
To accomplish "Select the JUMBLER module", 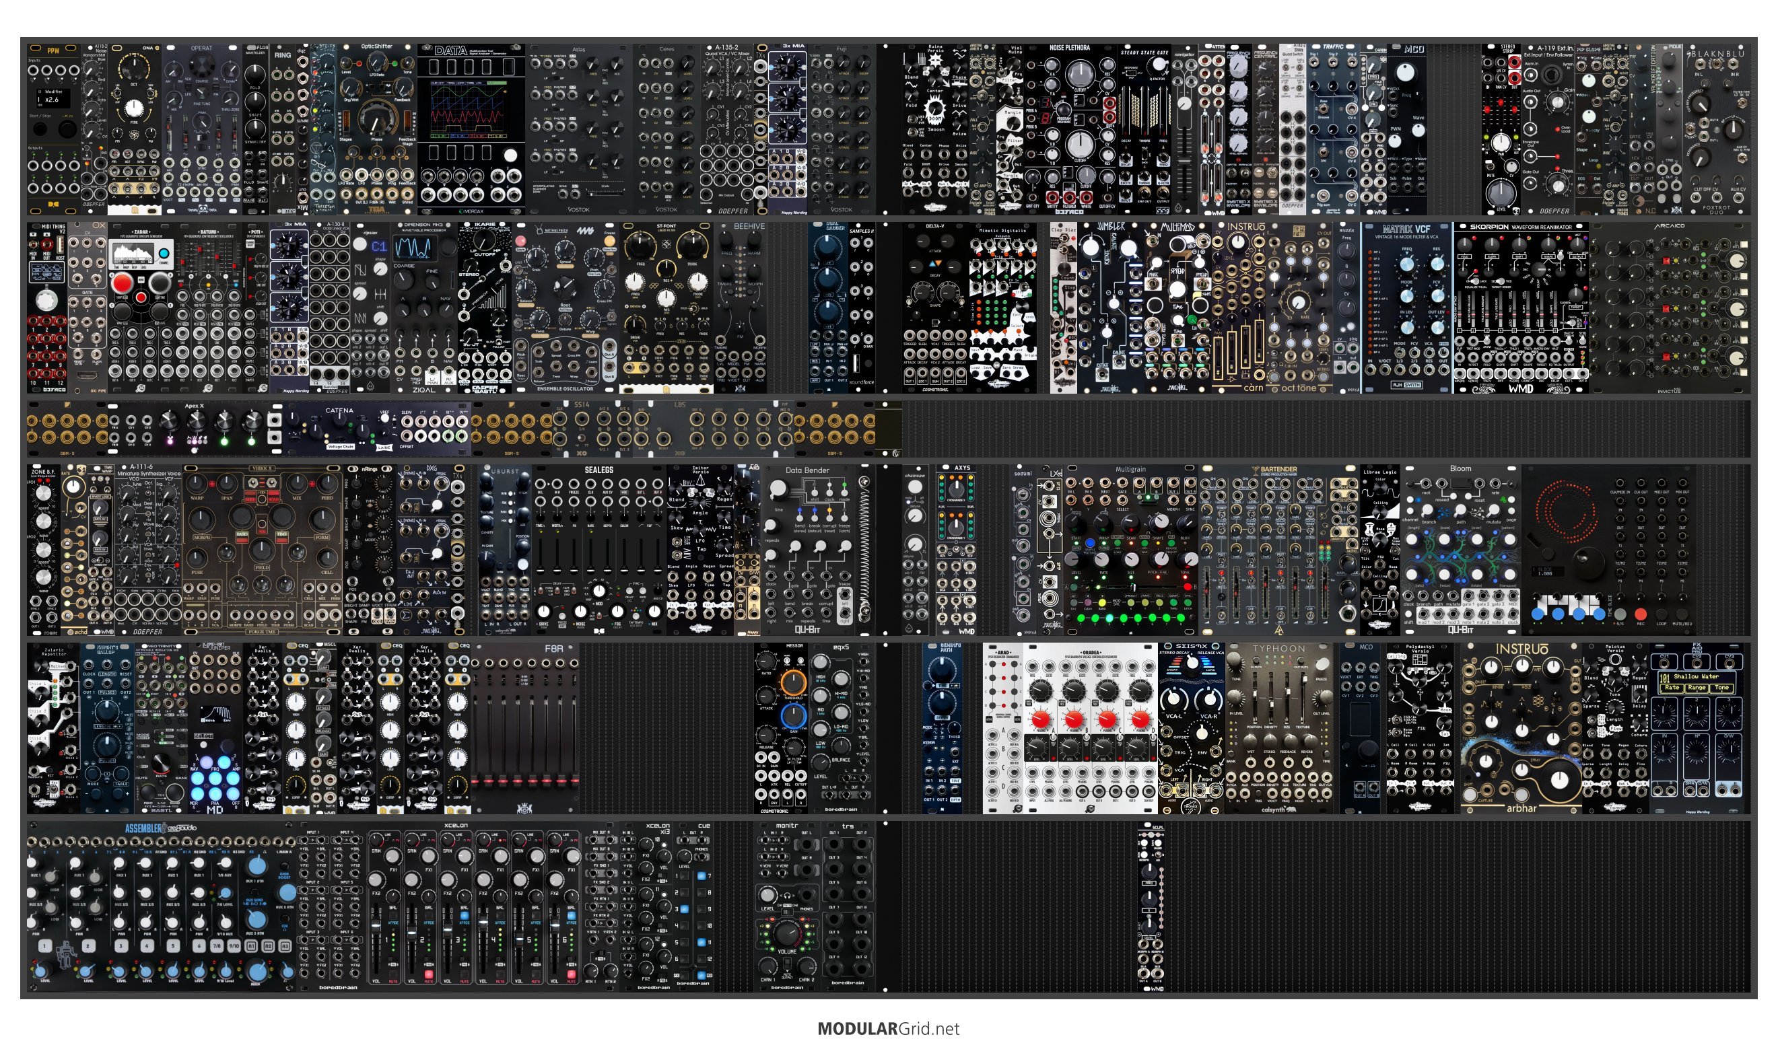I will pyautogui.click(x=1110, y=308).
